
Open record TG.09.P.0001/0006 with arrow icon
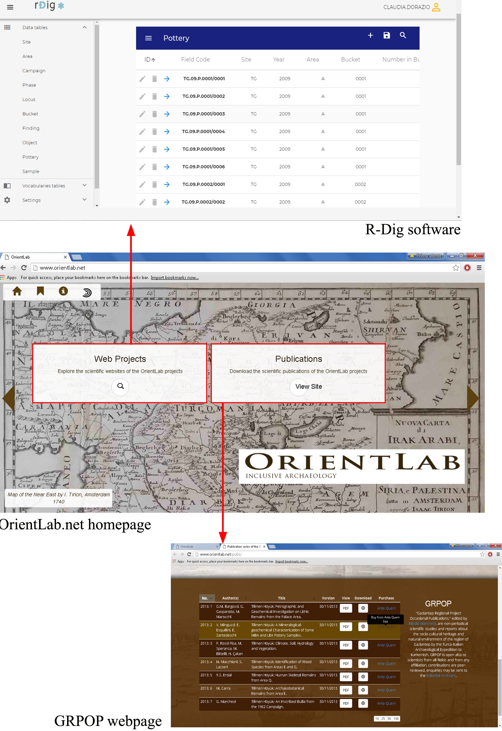[x=167, y=167]
